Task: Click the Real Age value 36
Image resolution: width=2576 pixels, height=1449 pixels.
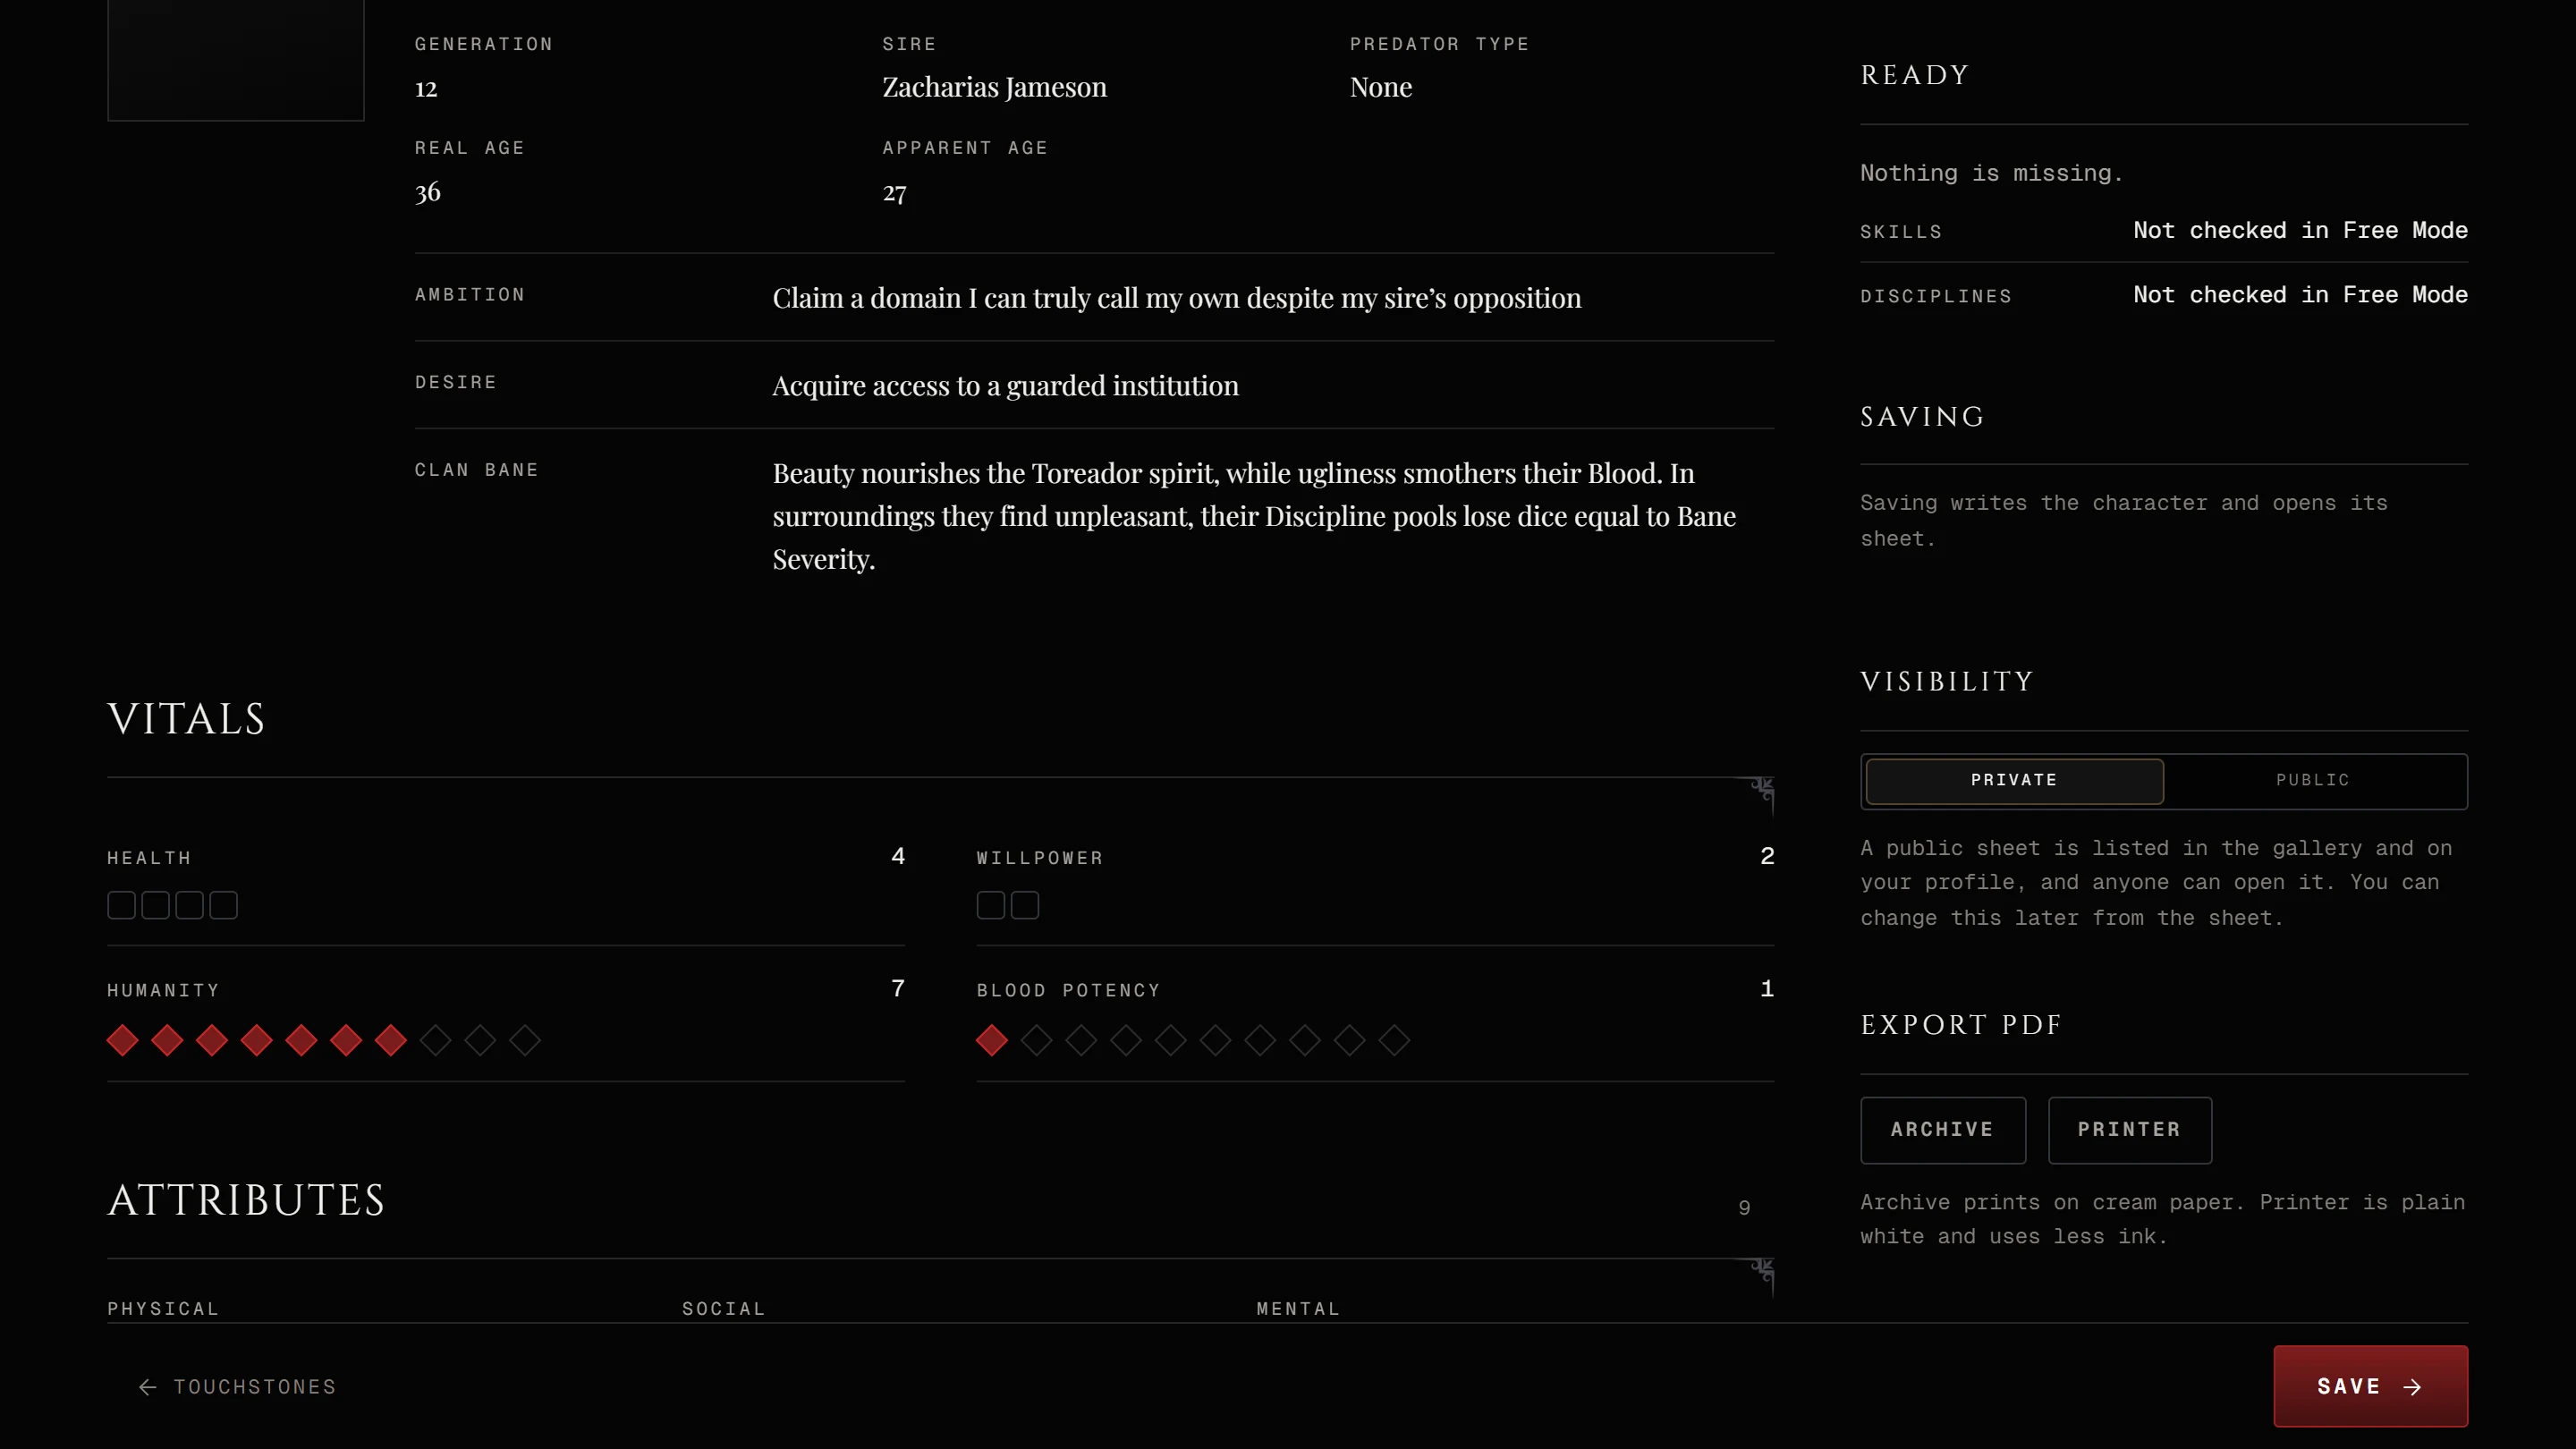Action: pos(428,192)
